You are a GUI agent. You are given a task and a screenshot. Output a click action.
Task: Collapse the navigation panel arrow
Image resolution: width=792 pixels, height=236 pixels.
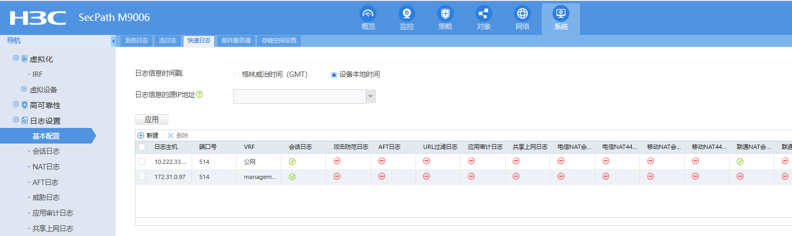click(113, 41)
